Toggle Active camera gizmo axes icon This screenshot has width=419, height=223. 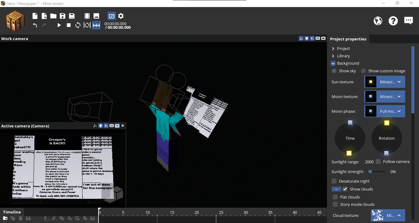95,125
